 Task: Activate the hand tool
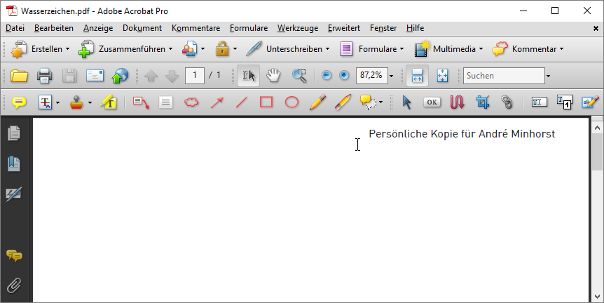[273, 75]
